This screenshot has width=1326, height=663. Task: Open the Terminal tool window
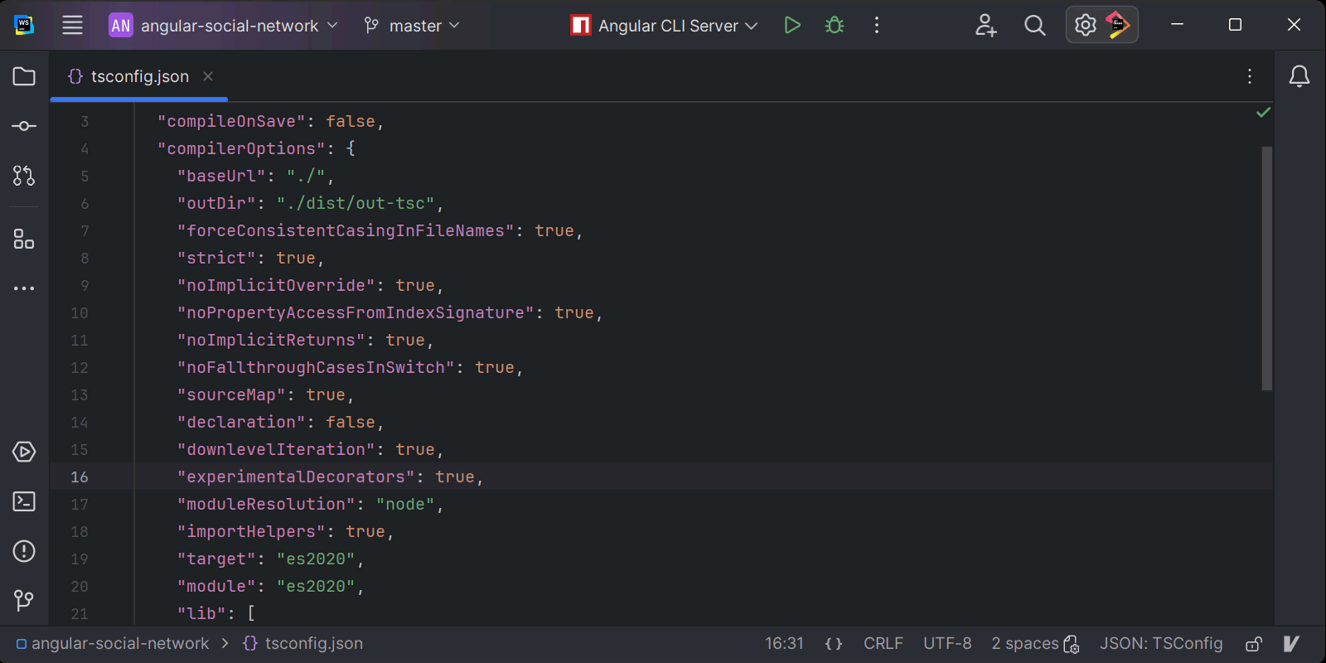click(x=24, y=501)
